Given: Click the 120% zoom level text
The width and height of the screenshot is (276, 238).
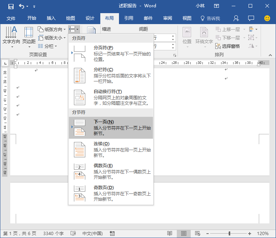Looking at the screenshot, I should pos(262,233).
